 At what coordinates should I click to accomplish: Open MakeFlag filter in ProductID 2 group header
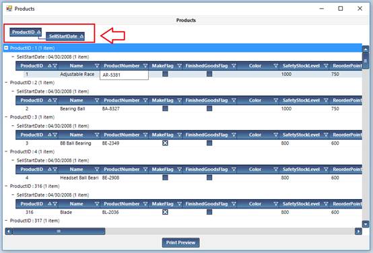(180, 100)
